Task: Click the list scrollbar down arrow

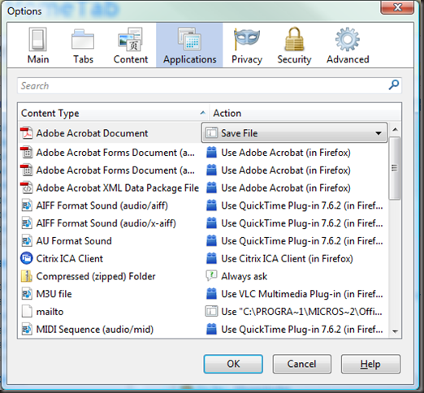Action: [395, 331]
